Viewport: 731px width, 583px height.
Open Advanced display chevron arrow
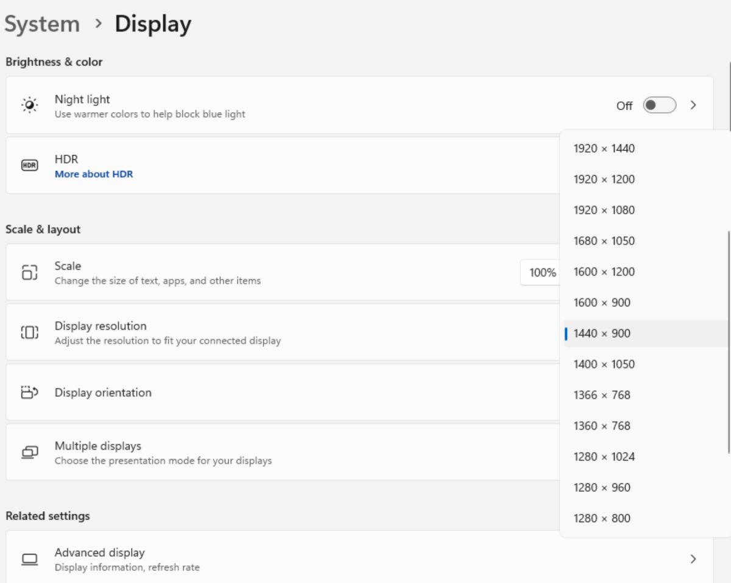click(693, 559)
